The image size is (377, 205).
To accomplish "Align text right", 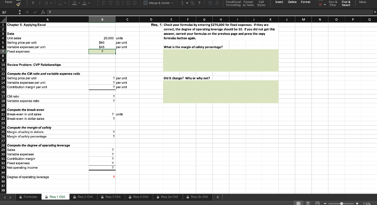I will point(117,3).
